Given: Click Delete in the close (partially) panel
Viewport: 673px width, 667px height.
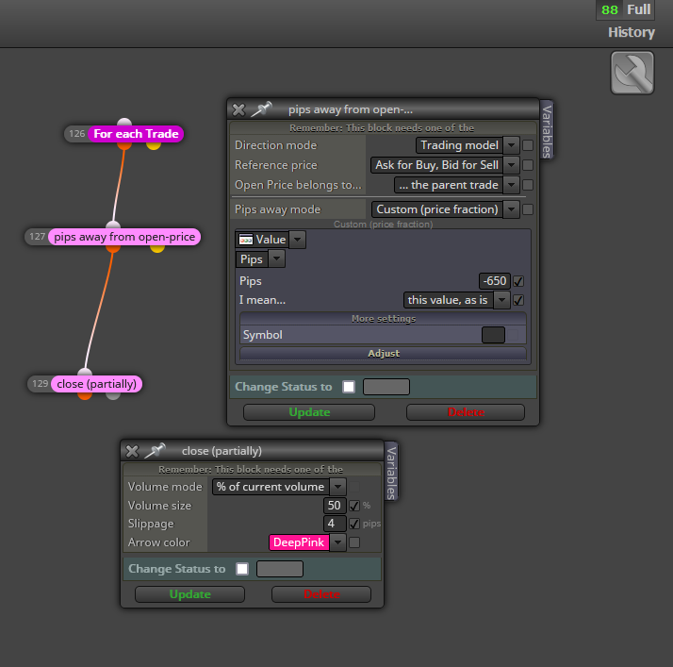Looking at the screenshot, I should (x=321, y=594).
